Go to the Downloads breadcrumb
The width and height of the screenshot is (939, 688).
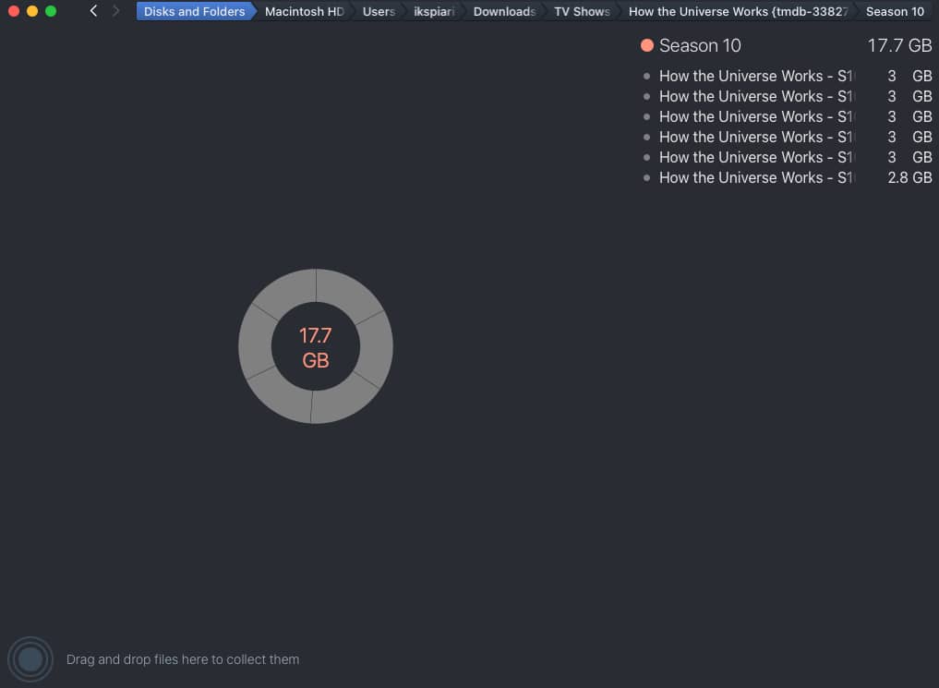pos(504,11)
